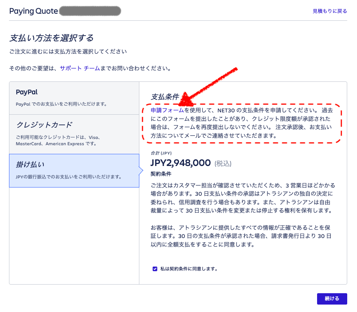Click the 見積もりに戻る link
This screenshot has width=357, height=312.
(330, 11)
